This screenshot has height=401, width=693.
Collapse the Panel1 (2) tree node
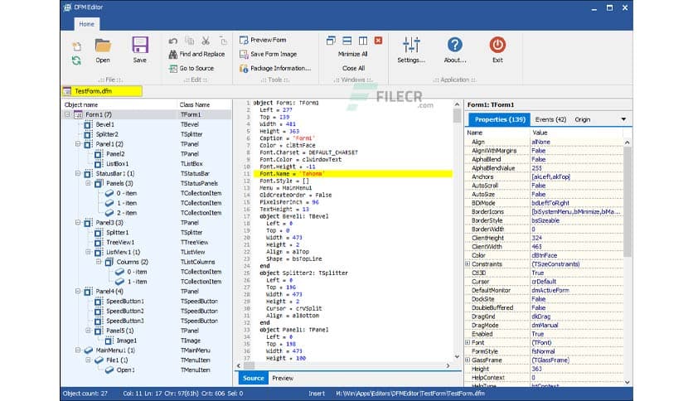(78, 144)
